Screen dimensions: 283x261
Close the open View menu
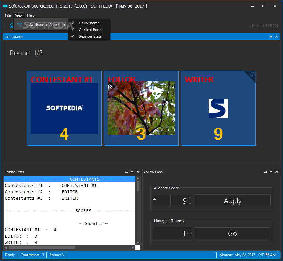pos(19,15)
